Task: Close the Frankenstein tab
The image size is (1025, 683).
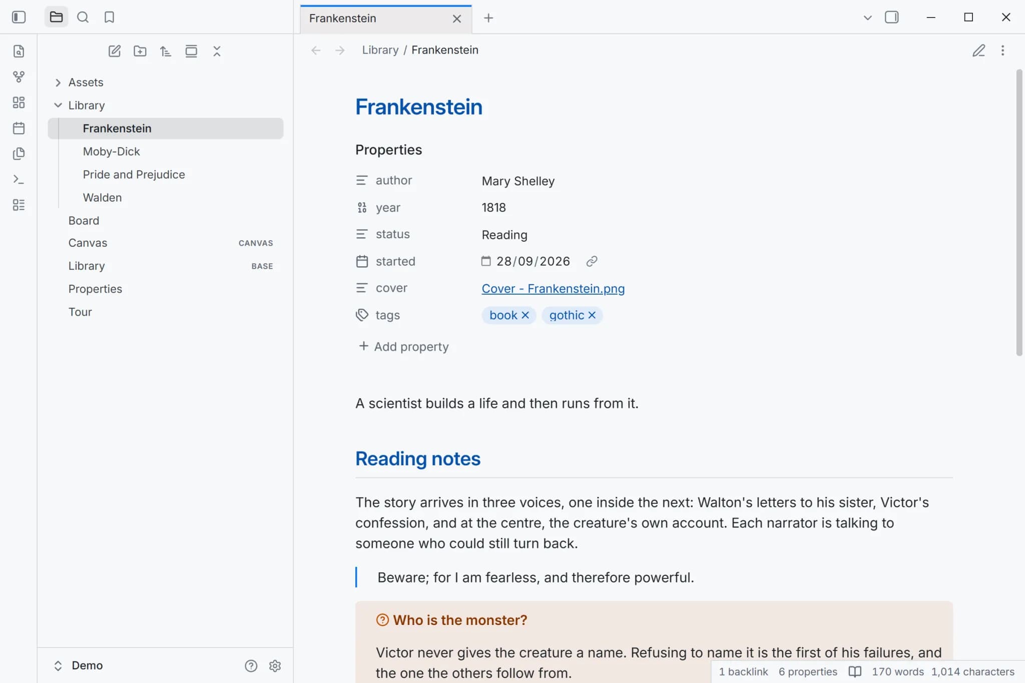Action: click(x=456, y=19)
